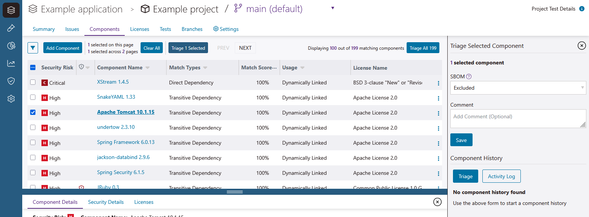589x217 pixels.
Task: Select the test tube icon in left sidebar
Action: point(11,28)
